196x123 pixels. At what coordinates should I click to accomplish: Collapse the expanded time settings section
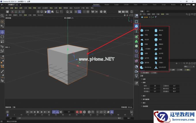142,82
